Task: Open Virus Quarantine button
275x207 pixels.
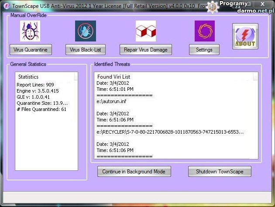Action: click(x=30, y=50)
